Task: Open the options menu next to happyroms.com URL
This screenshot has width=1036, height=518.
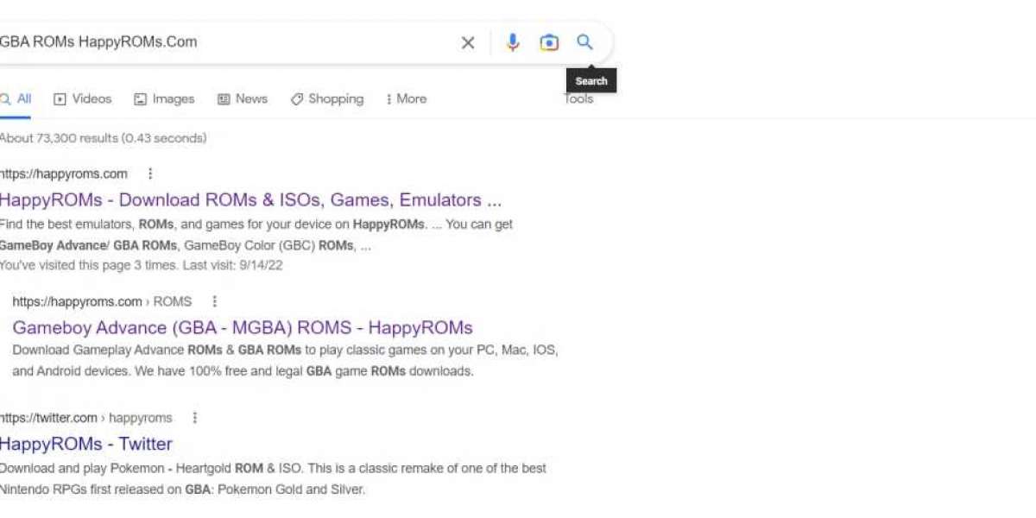Action: click(150, 174)
